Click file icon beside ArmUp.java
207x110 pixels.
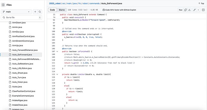[10, 46]
